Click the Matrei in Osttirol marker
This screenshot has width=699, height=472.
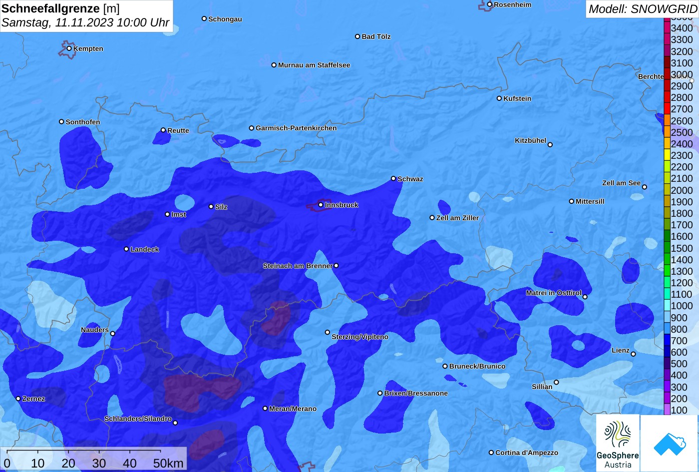coord(585,297)
